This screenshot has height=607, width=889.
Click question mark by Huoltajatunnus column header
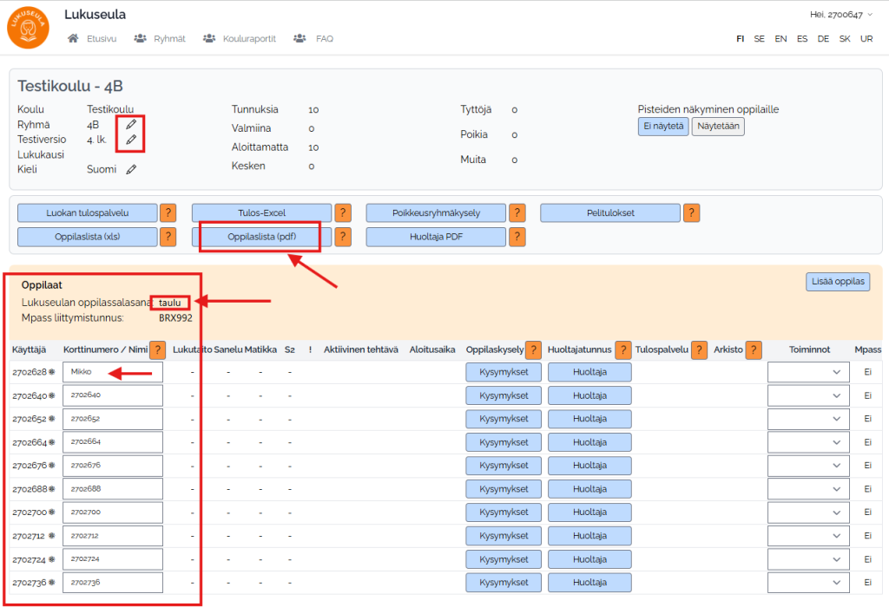(623, 349)
